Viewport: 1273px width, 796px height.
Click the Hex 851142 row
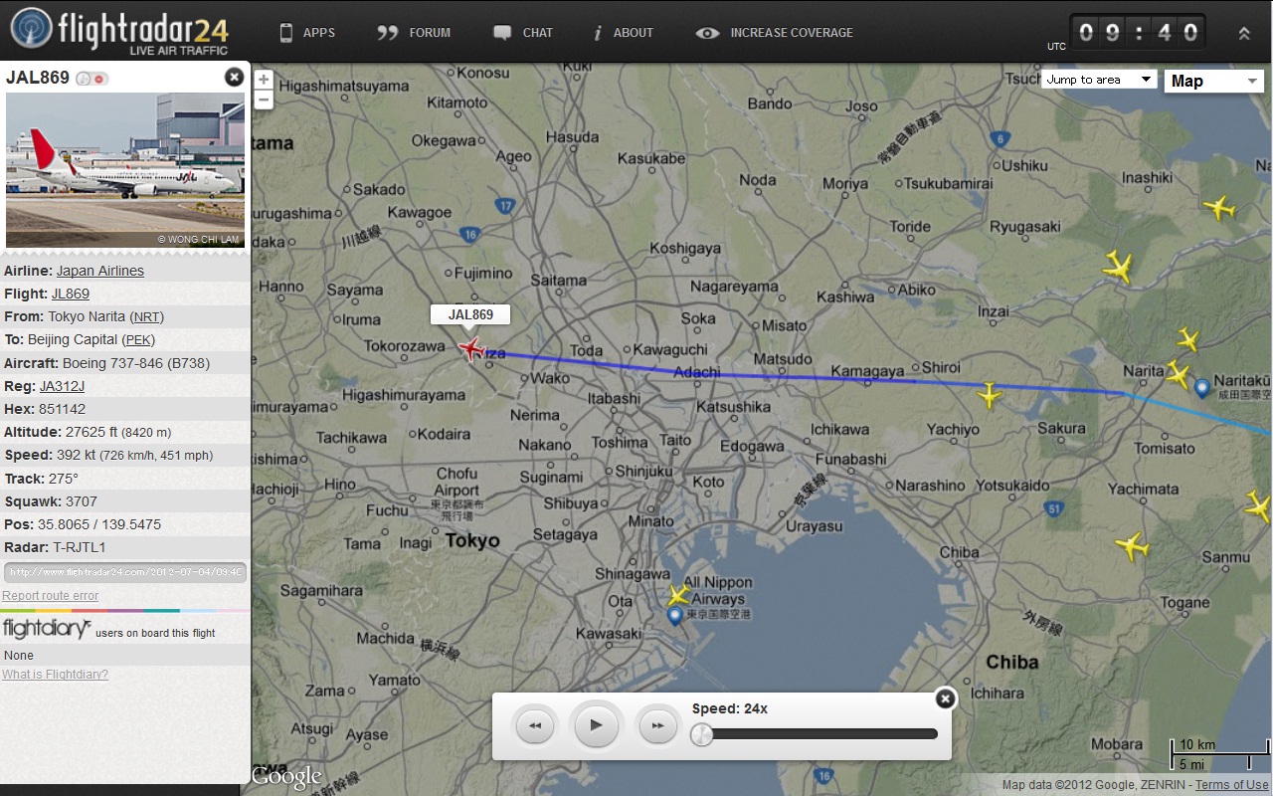[125, 409]
